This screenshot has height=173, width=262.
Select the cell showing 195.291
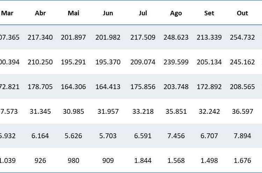(73, 62)
